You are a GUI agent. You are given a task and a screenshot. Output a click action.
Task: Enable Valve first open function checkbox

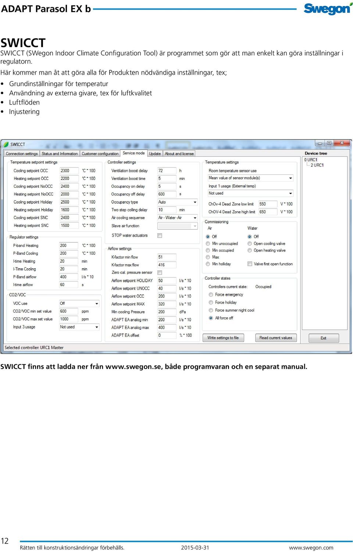[x=250, y=264]
